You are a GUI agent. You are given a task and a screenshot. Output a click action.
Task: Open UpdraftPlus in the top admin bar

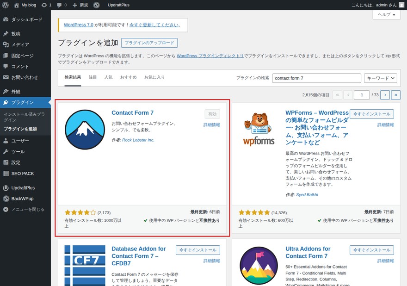click(118, 5)
